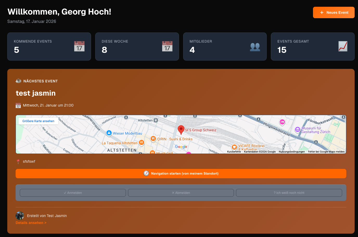Choose the Anmelden response option
The image size is (358, 237).
click(x=73, y=193)
